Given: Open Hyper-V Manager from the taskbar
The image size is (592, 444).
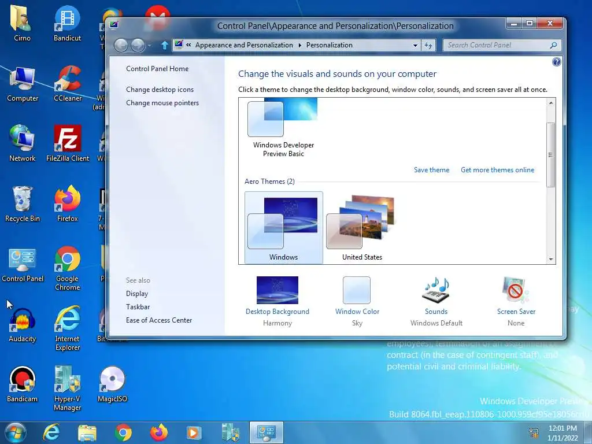Looking at the screenshot, I should click(230, 432).
